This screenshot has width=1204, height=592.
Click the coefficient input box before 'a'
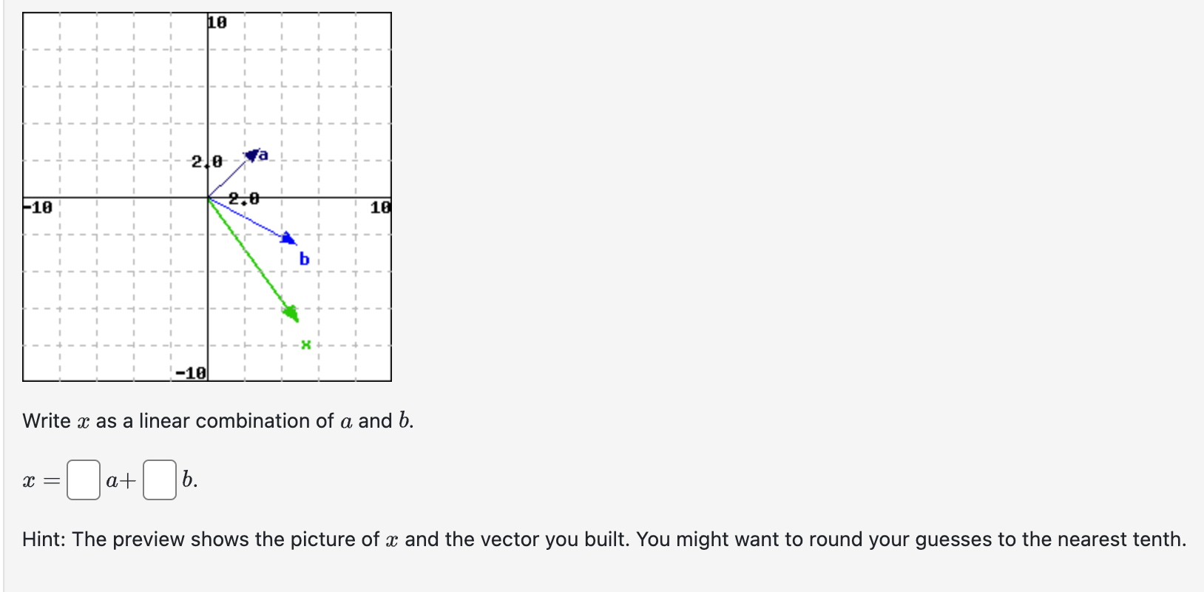83,480
